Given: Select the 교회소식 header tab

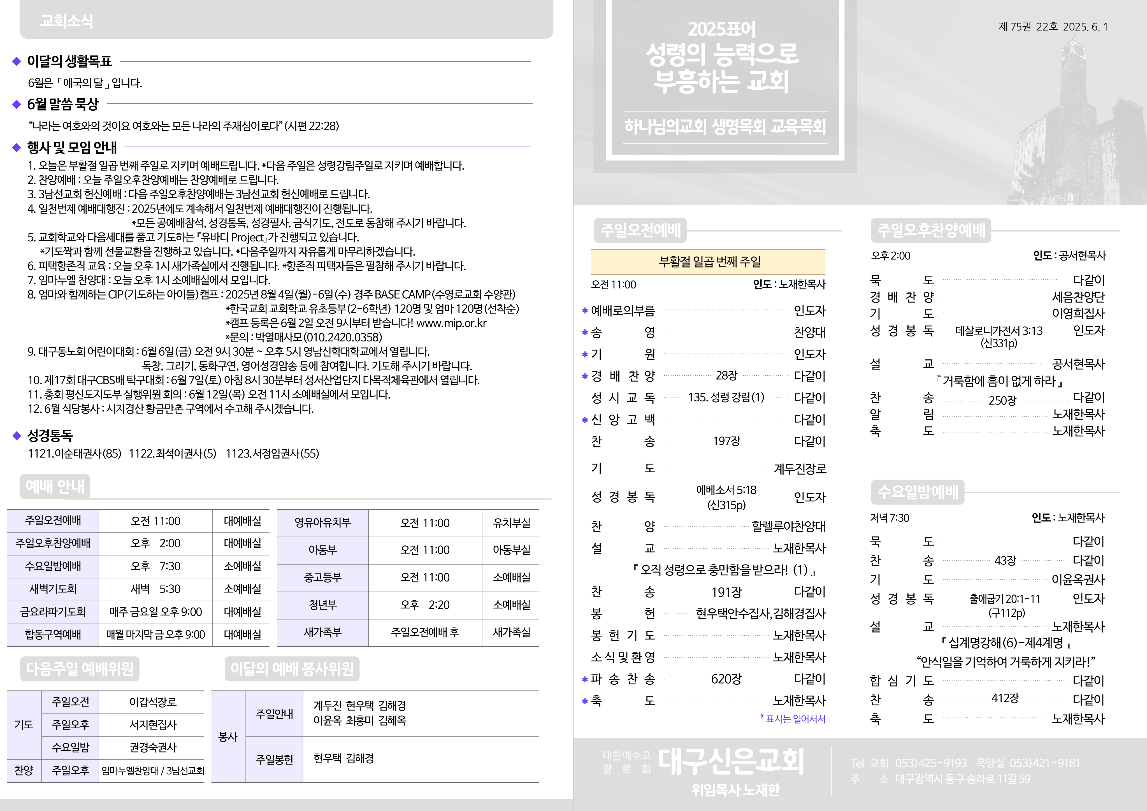Looking at the screenshot, I should point(66,21).
